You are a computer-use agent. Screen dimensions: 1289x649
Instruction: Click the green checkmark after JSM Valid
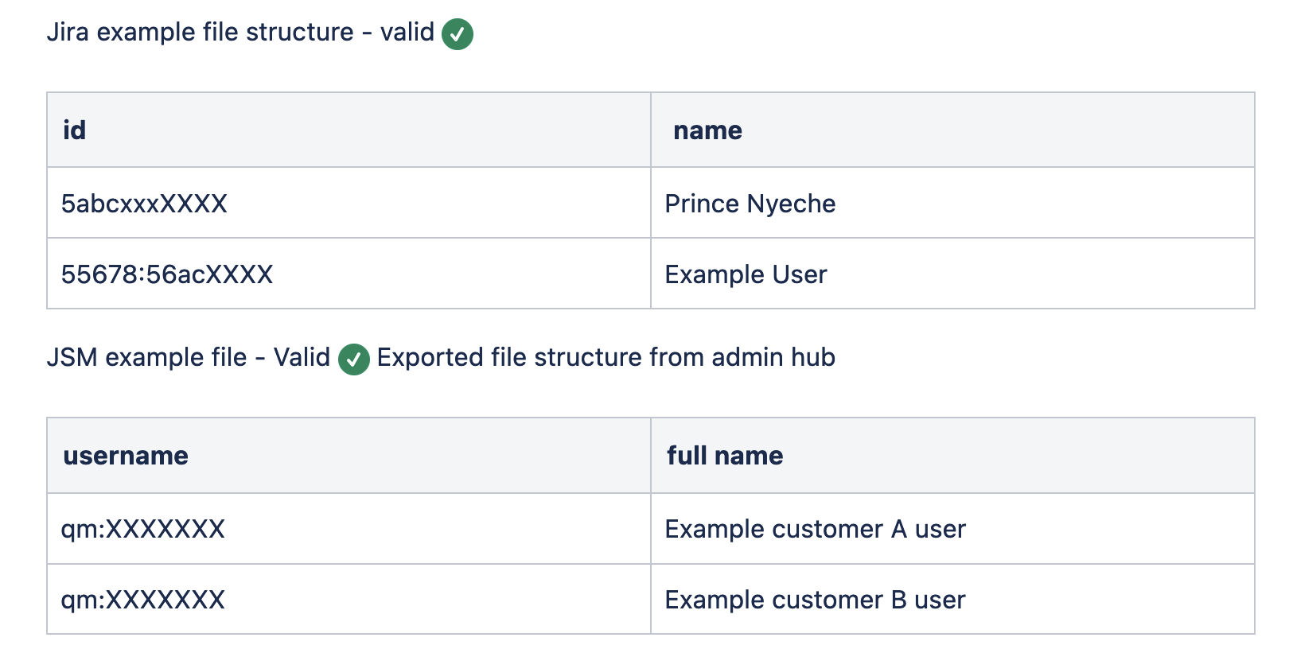point(354,359)
